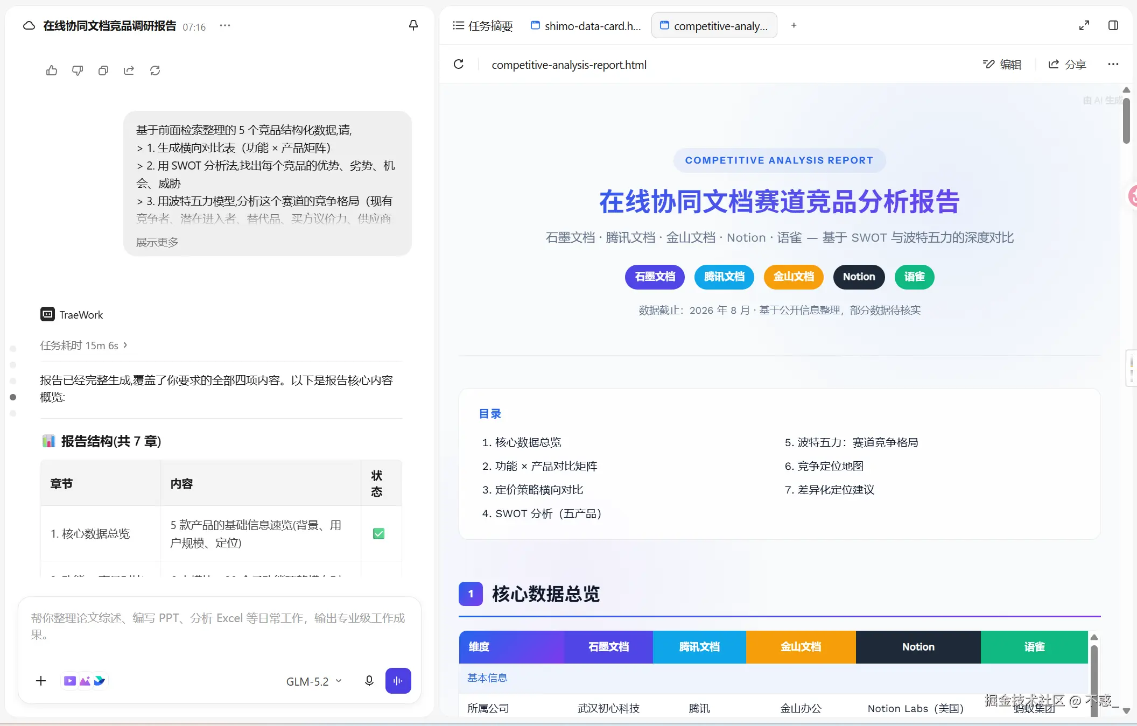This screenshot has width=1137, height=726.
Task: Click the microphone voice input icon
Action: pyautogui.click(x=369, y=681)
